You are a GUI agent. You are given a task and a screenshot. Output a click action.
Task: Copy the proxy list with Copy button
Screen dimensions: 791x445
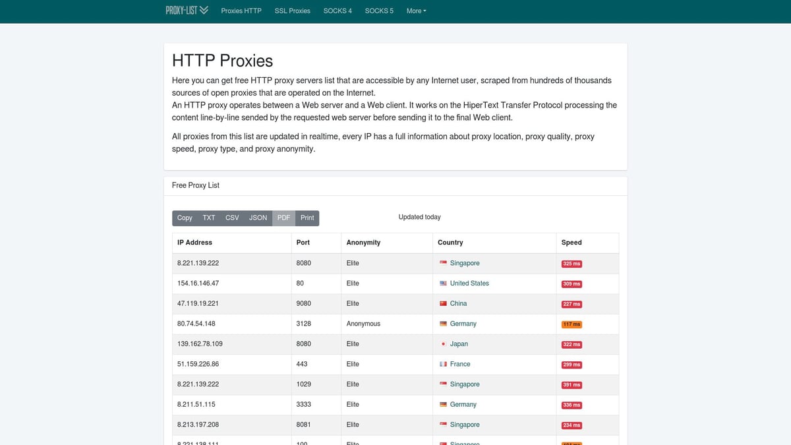[185, 218]
